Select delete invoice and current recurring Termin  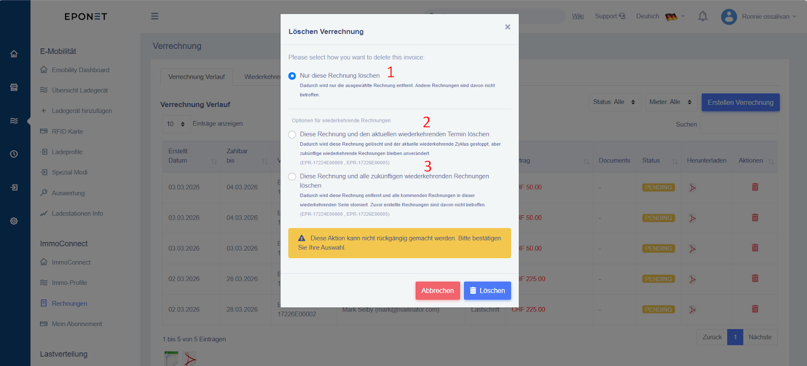292,135
